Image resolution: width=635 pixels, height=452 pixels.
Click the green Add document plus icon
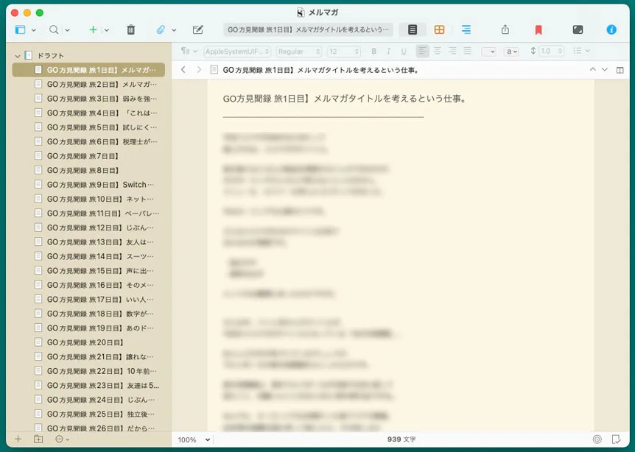(x=93, y=29)
